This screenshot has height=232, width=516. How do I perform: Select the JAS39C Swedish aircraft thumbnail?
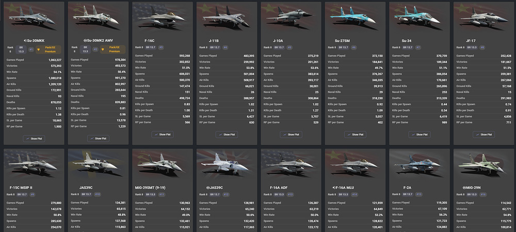point(96,163)
